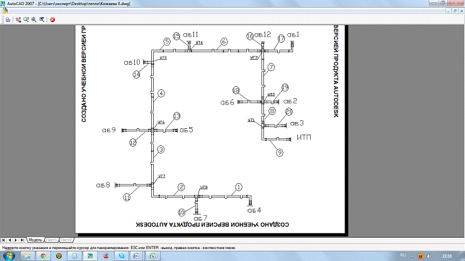This screenshot has height=261, width=465.
Task: Click the drawing document icon in menu bar
Action: [x=5, y=11]
